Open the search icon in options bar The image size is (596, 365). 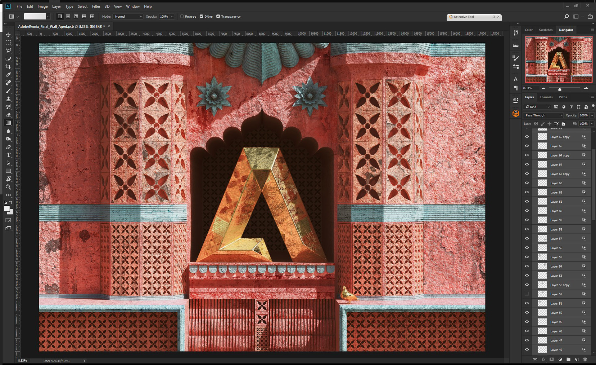(567, 16)
